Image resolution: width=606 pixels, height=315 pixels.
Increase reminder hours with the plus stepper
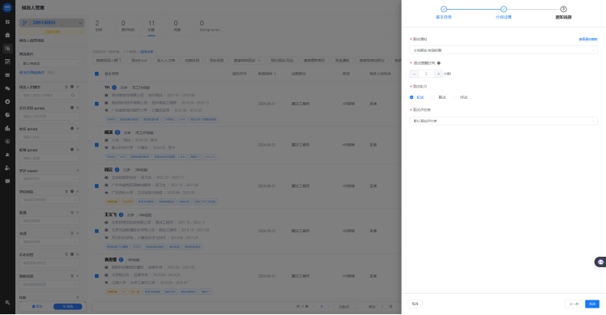pos(438,74)
